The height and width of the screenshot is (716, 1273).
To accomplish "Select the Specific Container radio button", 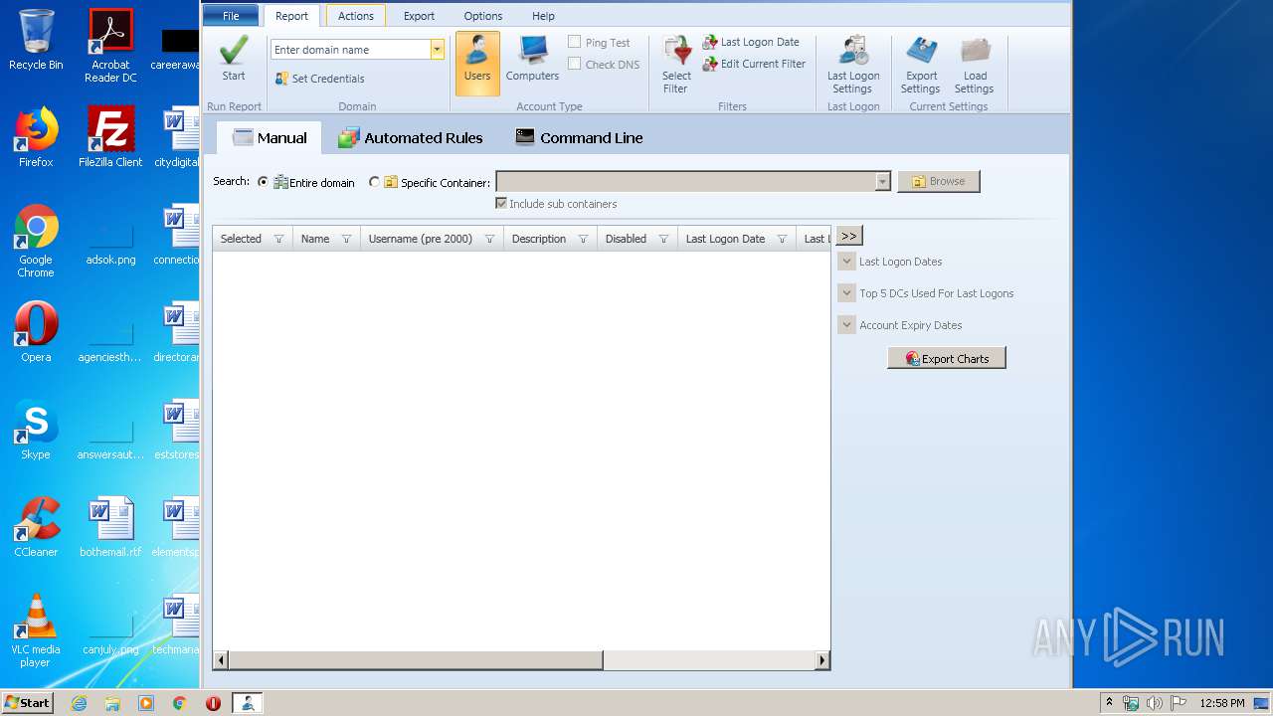I will tap(374, 182).
